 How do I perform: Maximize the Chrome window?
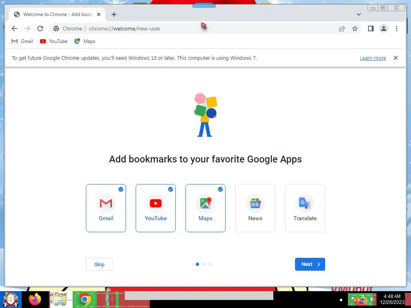point(383,8)
